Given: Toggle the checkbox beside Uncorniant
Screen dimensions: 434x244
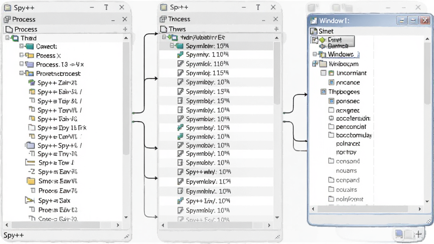Looking at the screenshot, I should [323, 73].
